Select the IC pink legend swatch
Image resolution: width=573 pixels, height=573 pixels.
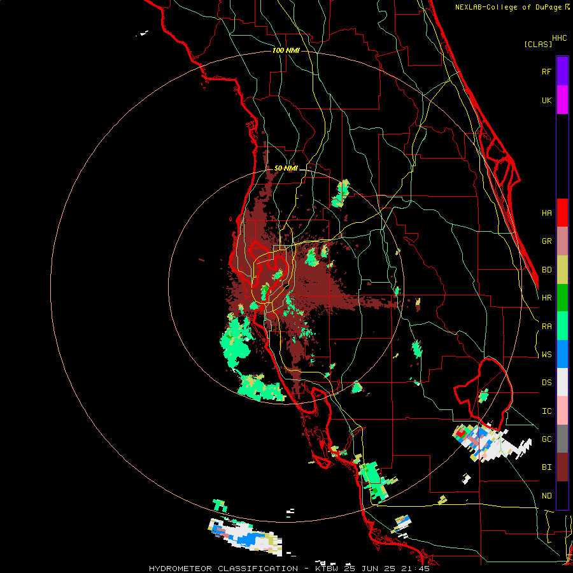[562, 411]
